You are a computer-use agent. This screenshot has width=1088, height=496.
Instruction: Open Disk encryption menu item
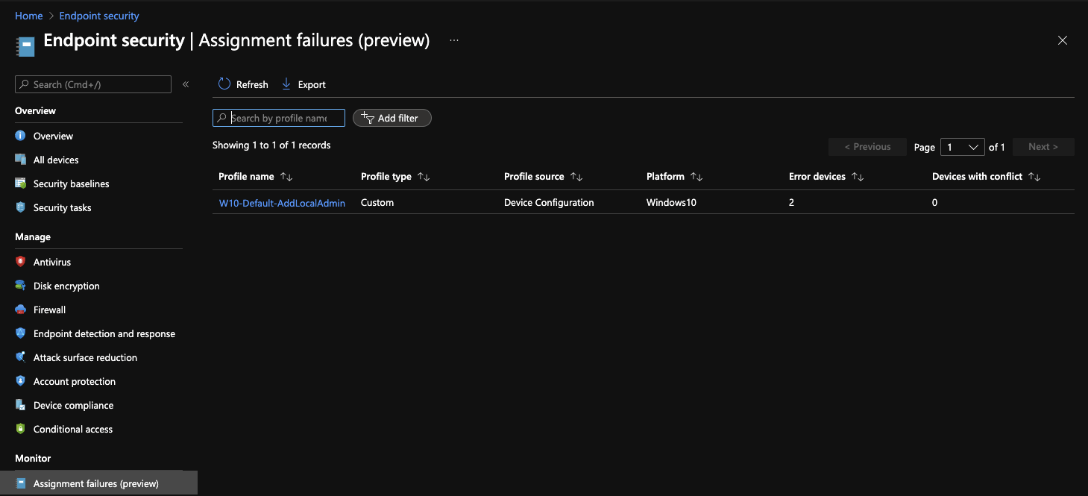[x=66, y=286]
